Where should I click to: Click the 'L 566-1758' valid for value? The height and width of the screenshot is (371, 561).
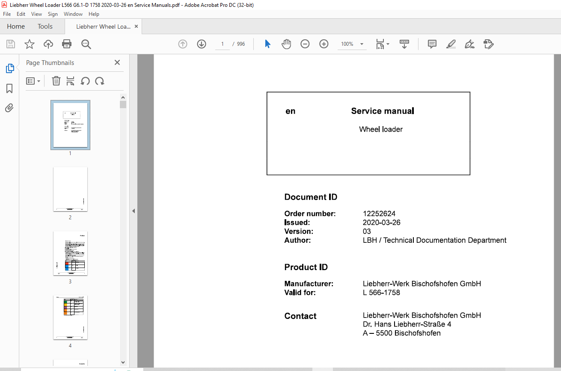point(381,293)
